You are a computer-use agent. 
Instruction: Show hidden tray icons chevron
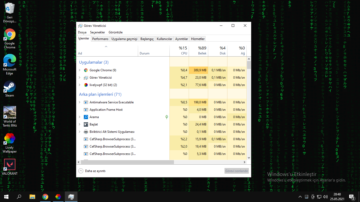[300, 197]
